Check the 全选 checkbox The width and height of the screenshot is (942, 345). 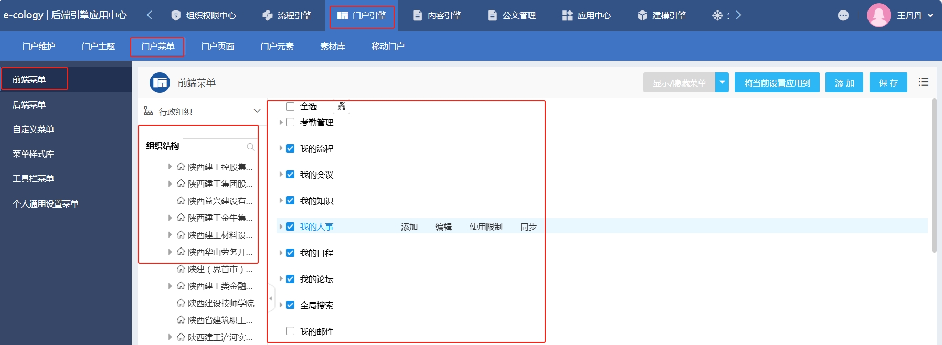pyautogui.click(x=290, y=106)
